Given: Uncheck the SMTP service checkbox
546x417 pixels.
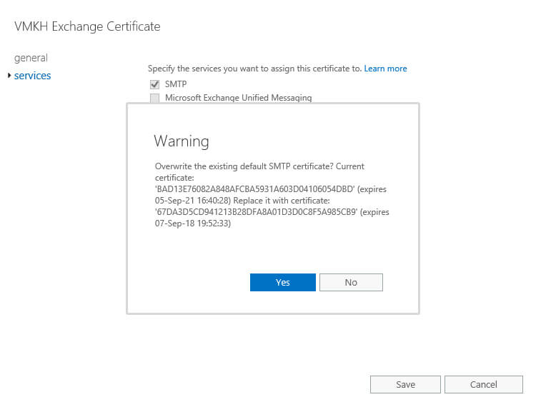Looking at the screenshot, I should point(154,84).
